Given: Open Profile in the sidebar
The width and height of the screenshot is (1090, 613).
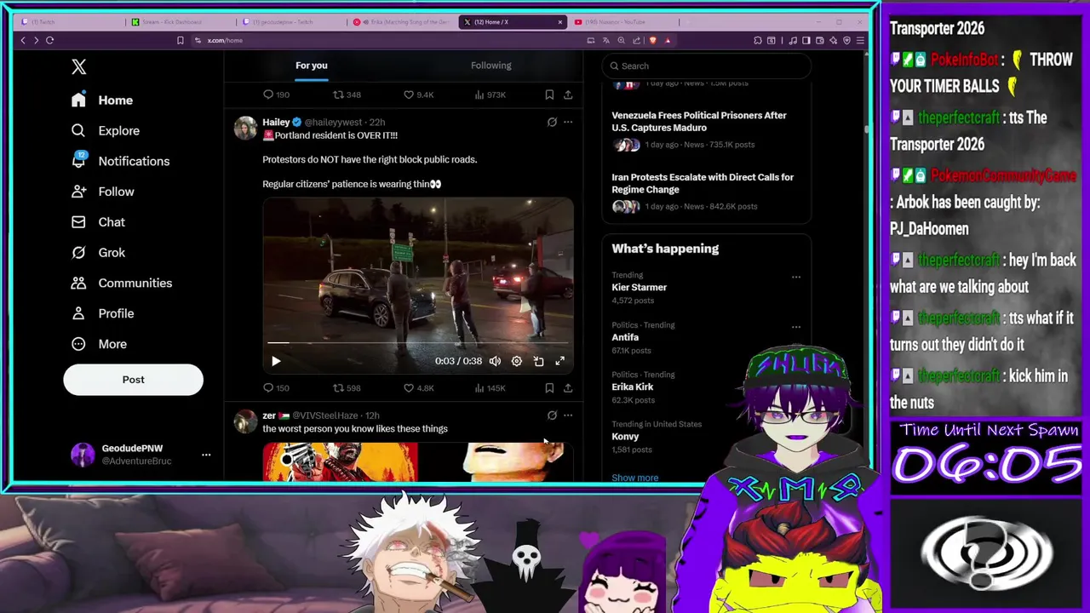Looking at the screenshot, I should tap(103, 313).
